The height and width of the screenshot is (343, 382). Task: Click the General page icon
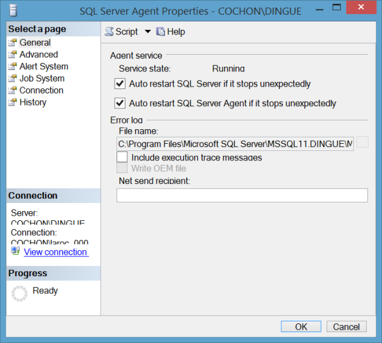(13, 43)
